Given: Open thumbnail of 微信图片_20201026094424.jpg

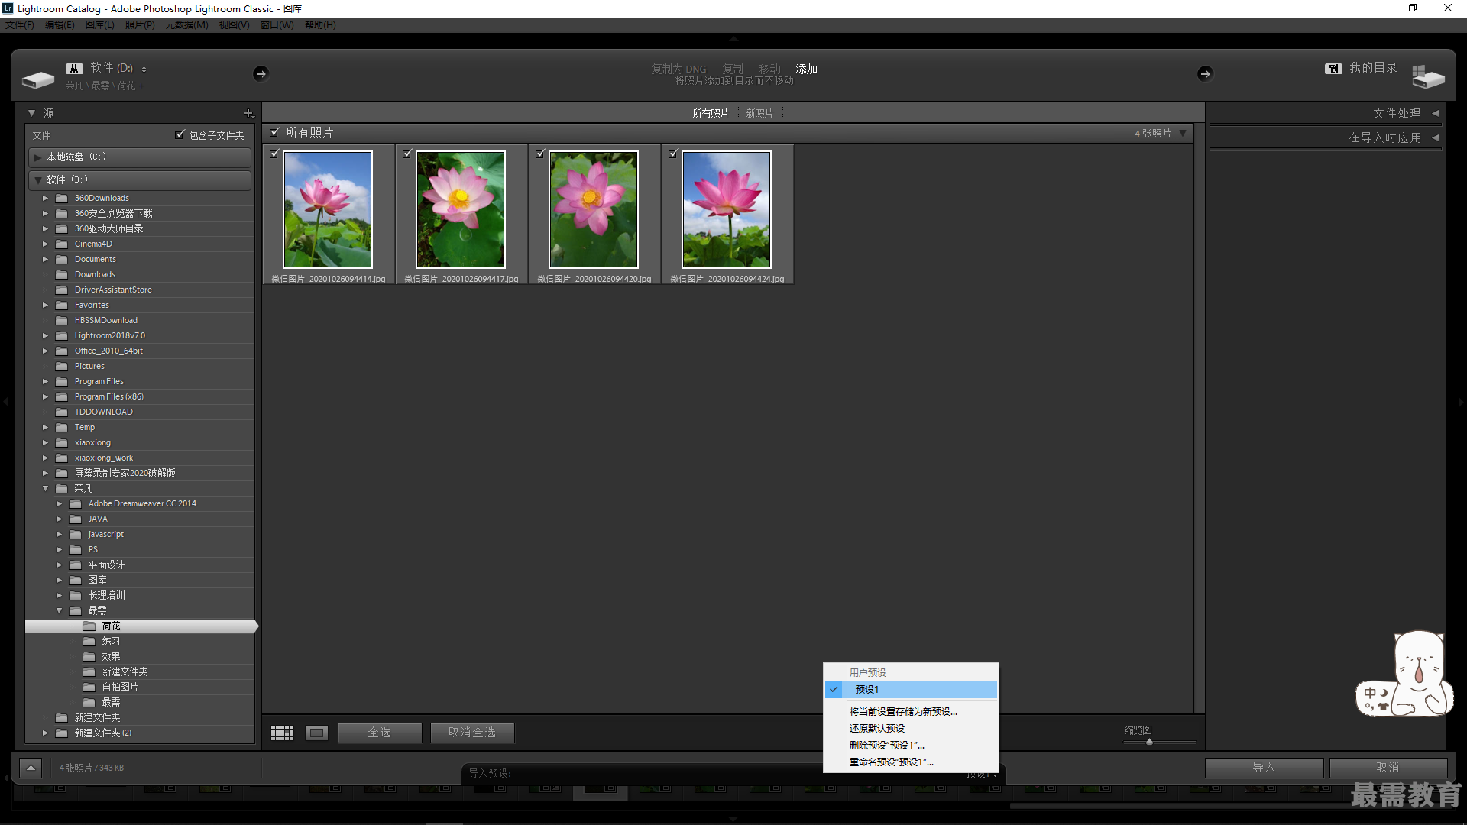Looking at the screenshot, I should click(727, 209).
